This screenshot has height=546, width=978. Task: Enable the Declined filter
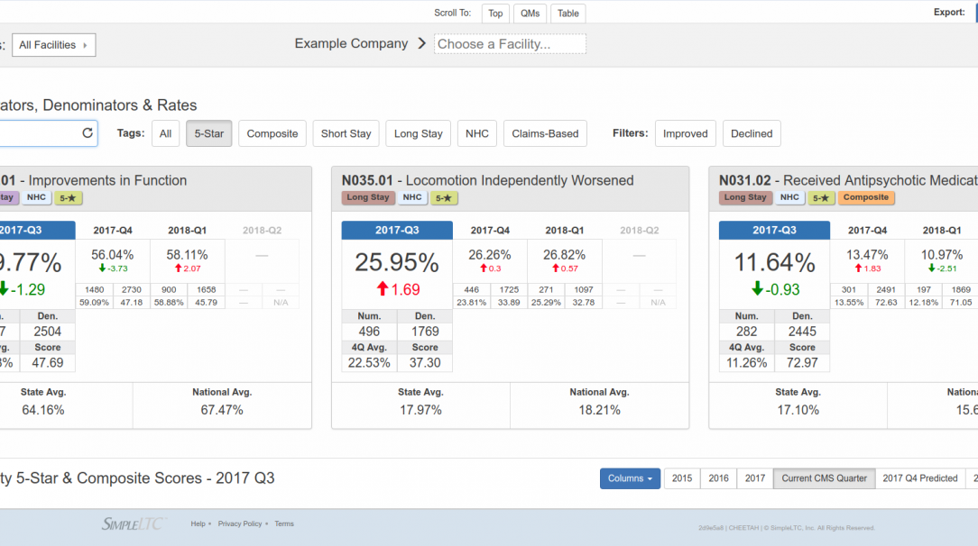click(x=752, y=133)
